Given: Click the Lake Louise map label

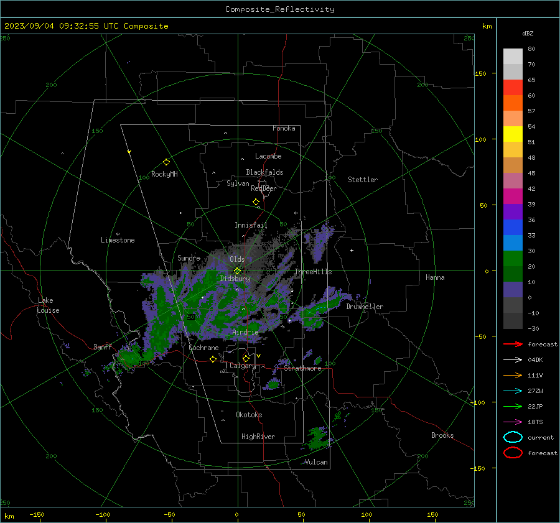Looking at the screenshot, I should (48, 305).
